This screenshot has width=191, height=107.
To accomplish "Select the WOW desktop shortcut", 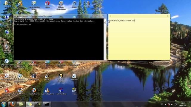I will 47,77.
